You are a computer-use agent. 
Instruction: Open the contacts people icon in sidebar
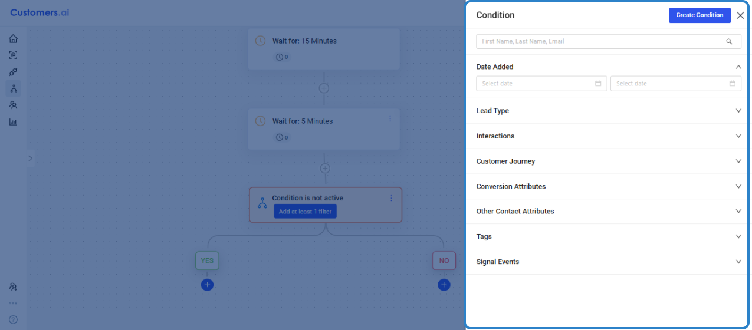(x=13, y=105)
